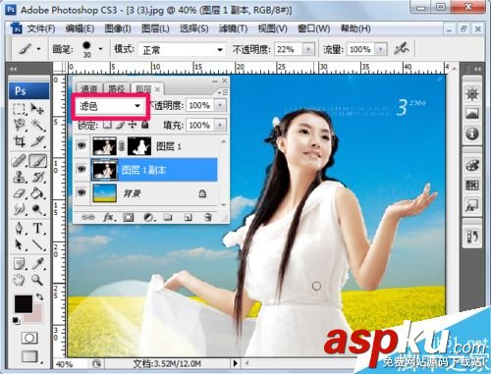Delete layer trash button
Image resolution: width=491 pixels, height=374 pixels.
click(208, 217)
